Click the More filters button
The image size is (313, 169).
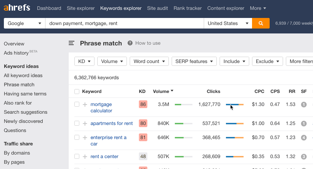pyautogui.click(x=299, y=61)
